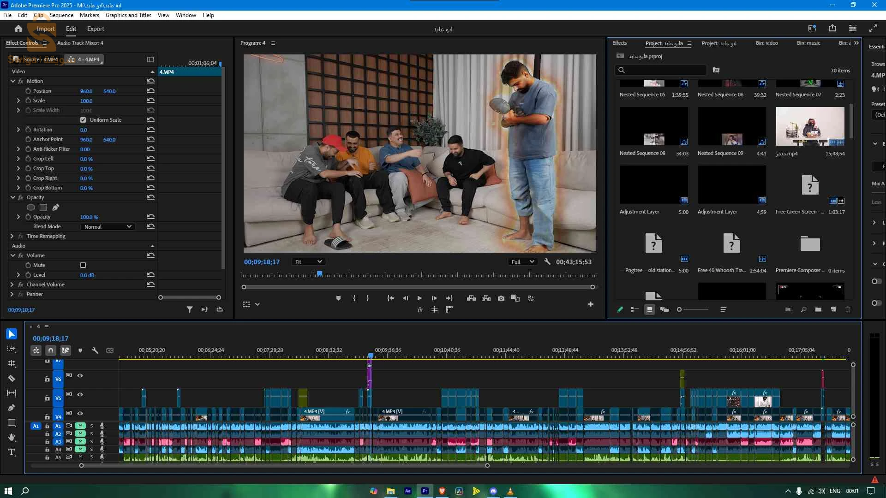
Task: Reset the Position parameter
Action: point(151,91)
